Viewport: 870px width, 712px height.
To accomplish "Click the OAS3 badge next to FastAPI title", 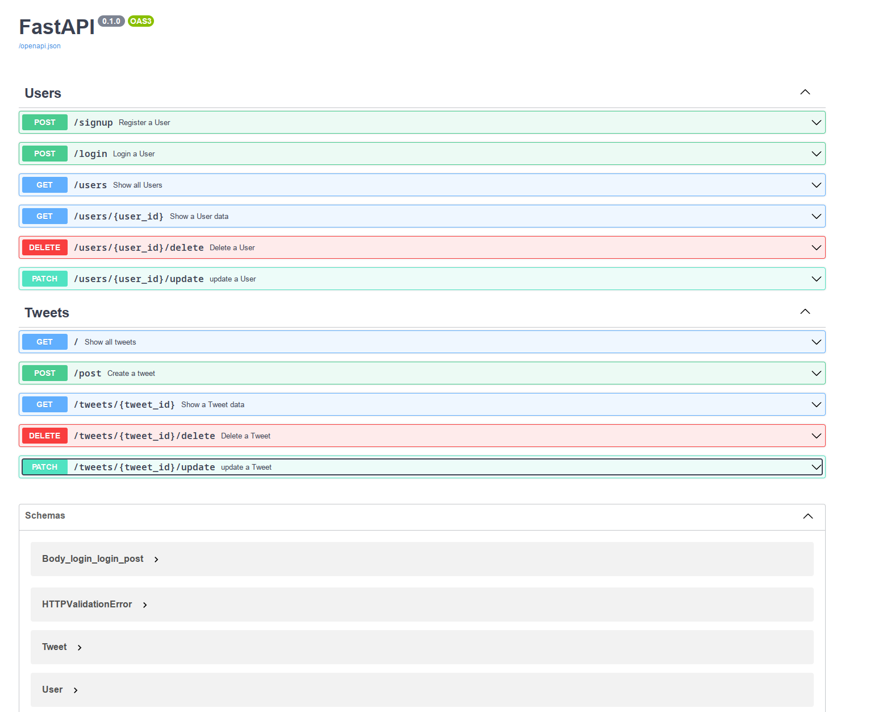I will 140,21.
